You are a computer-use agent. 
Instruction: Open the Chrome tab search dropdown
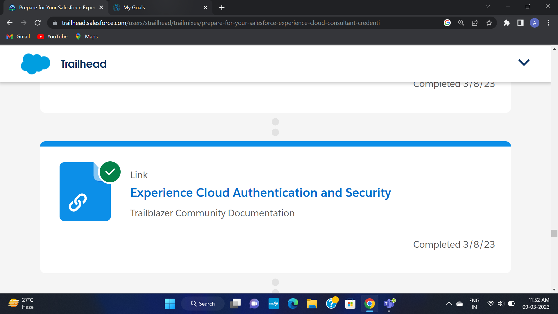pos(488,6)
